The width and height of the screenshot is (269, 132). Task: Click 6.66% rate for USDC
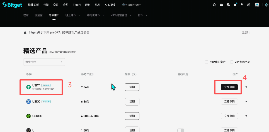[x=85, y=101]
